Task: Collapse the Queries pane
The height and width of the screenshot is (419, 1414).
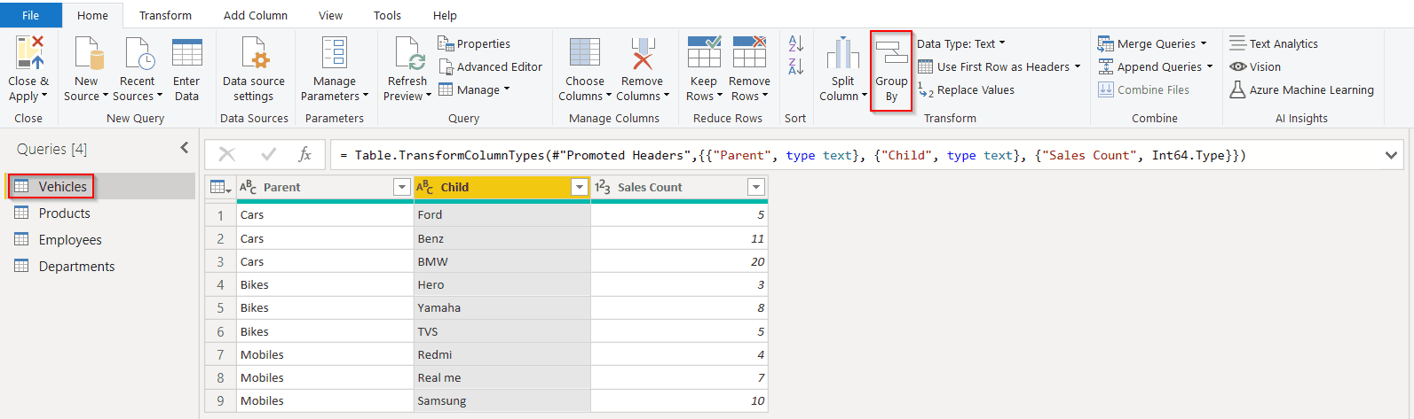Action: click(185, 148)
